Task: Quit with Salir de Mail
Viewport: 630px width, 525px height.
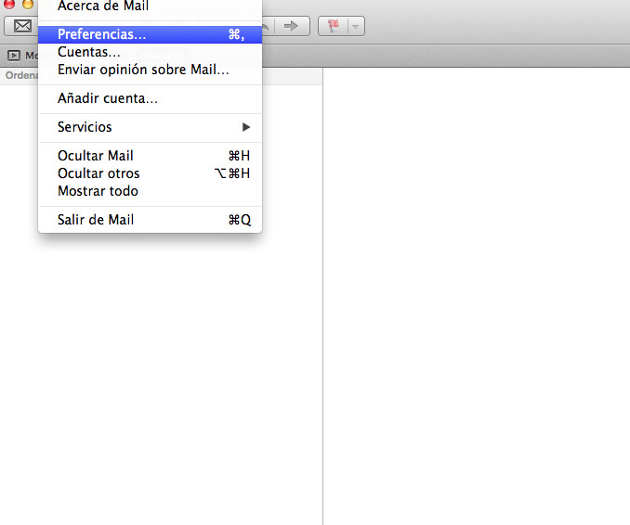Action: 96,220
